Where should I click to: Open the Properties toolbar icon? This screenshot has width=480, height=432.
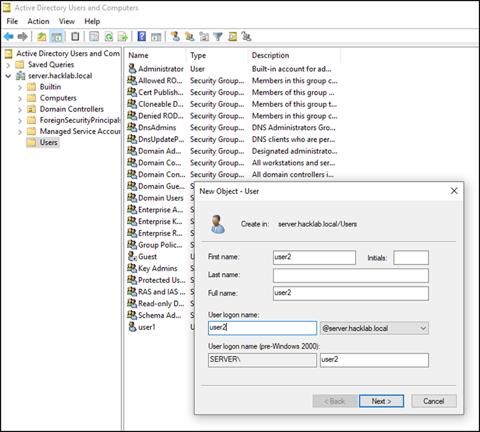[x=94, y=37]
